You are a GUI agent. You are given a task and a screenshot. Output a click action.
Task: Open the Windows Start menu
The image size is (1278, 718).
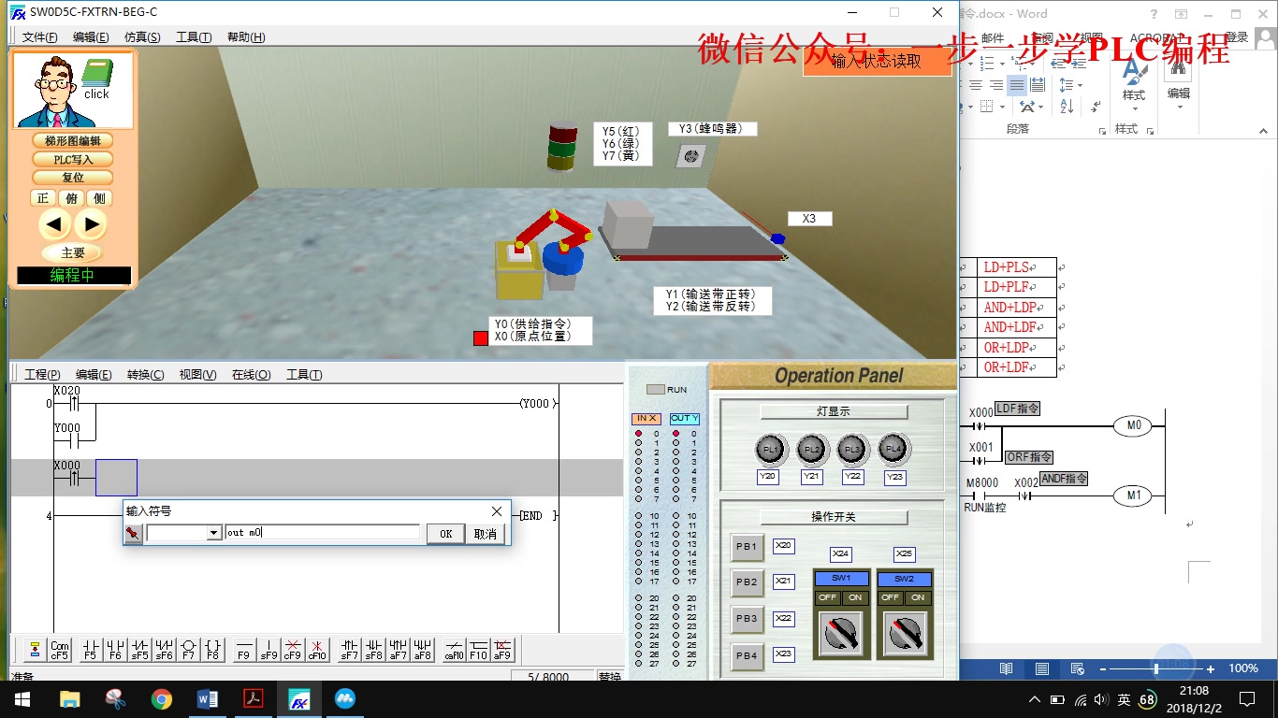coord(22,698)
